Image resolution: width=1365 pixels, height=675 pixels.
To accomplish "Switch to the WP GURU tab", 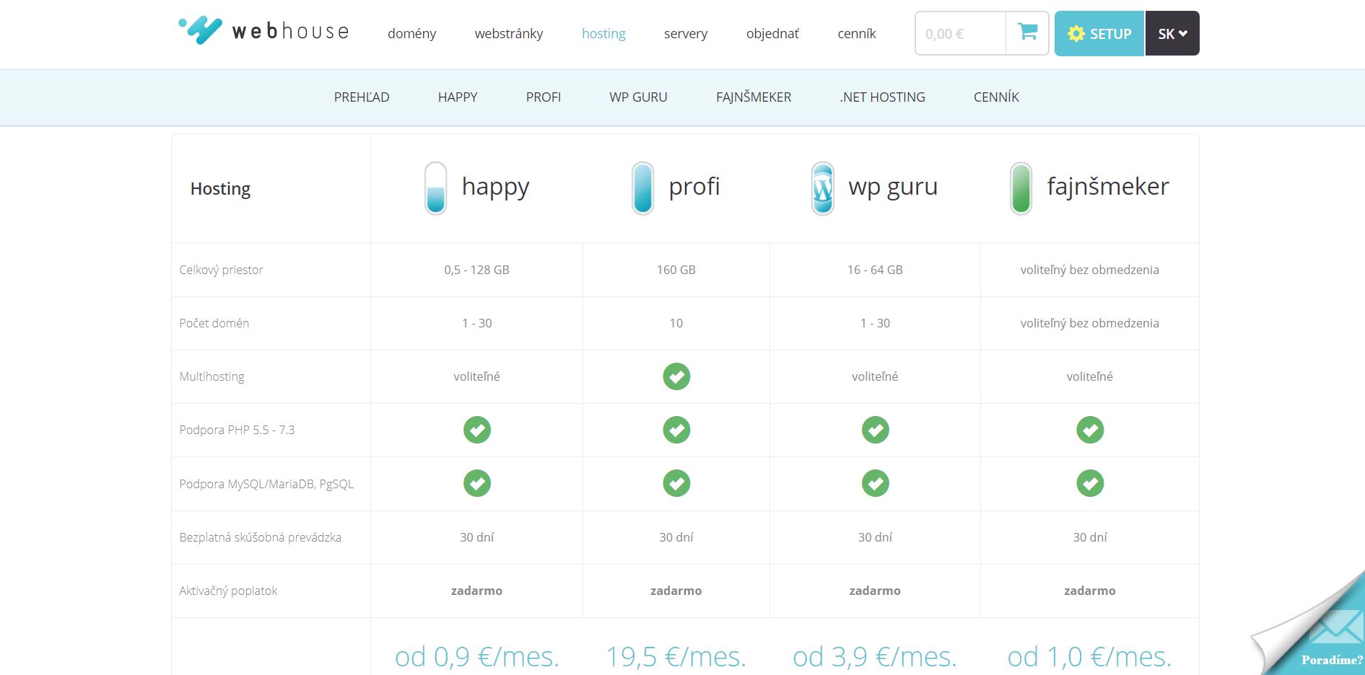I will [638, 97].
